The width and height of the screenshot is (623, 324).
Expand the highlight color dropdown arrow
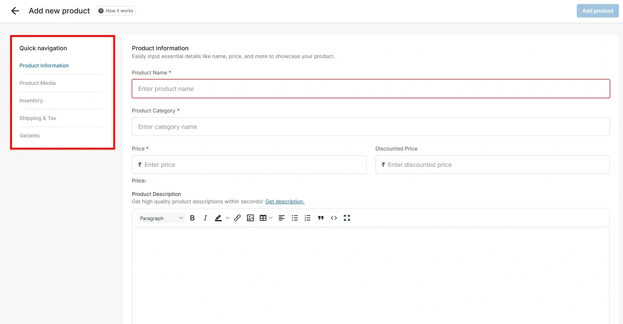click(x=228, y=218)
